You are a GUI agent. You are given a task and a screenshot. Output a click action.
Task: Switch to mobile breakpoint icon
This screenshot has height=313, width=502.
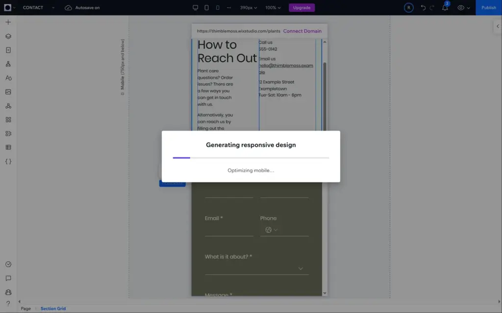(x=218, y=8)
